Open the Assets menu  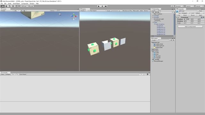pyautogui.click(x=10, y=4)
